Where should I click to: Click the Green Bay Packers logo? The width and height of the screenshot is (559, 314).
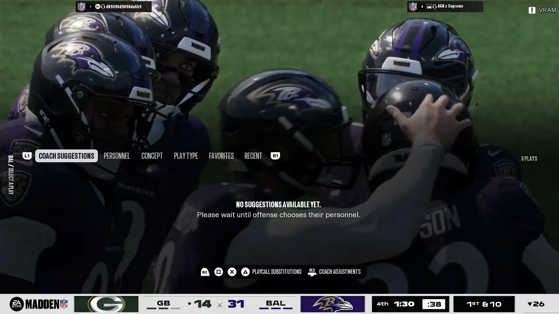coord(107,304)
